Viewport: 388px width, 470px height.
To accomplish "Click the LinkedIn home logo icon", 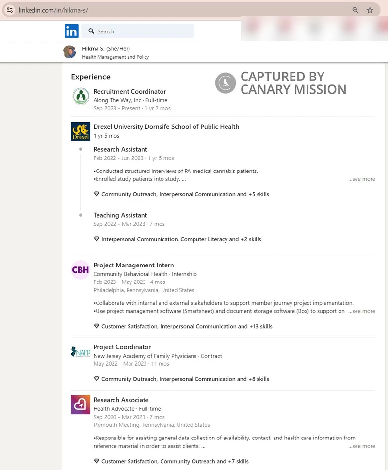I will coord(71,31).
